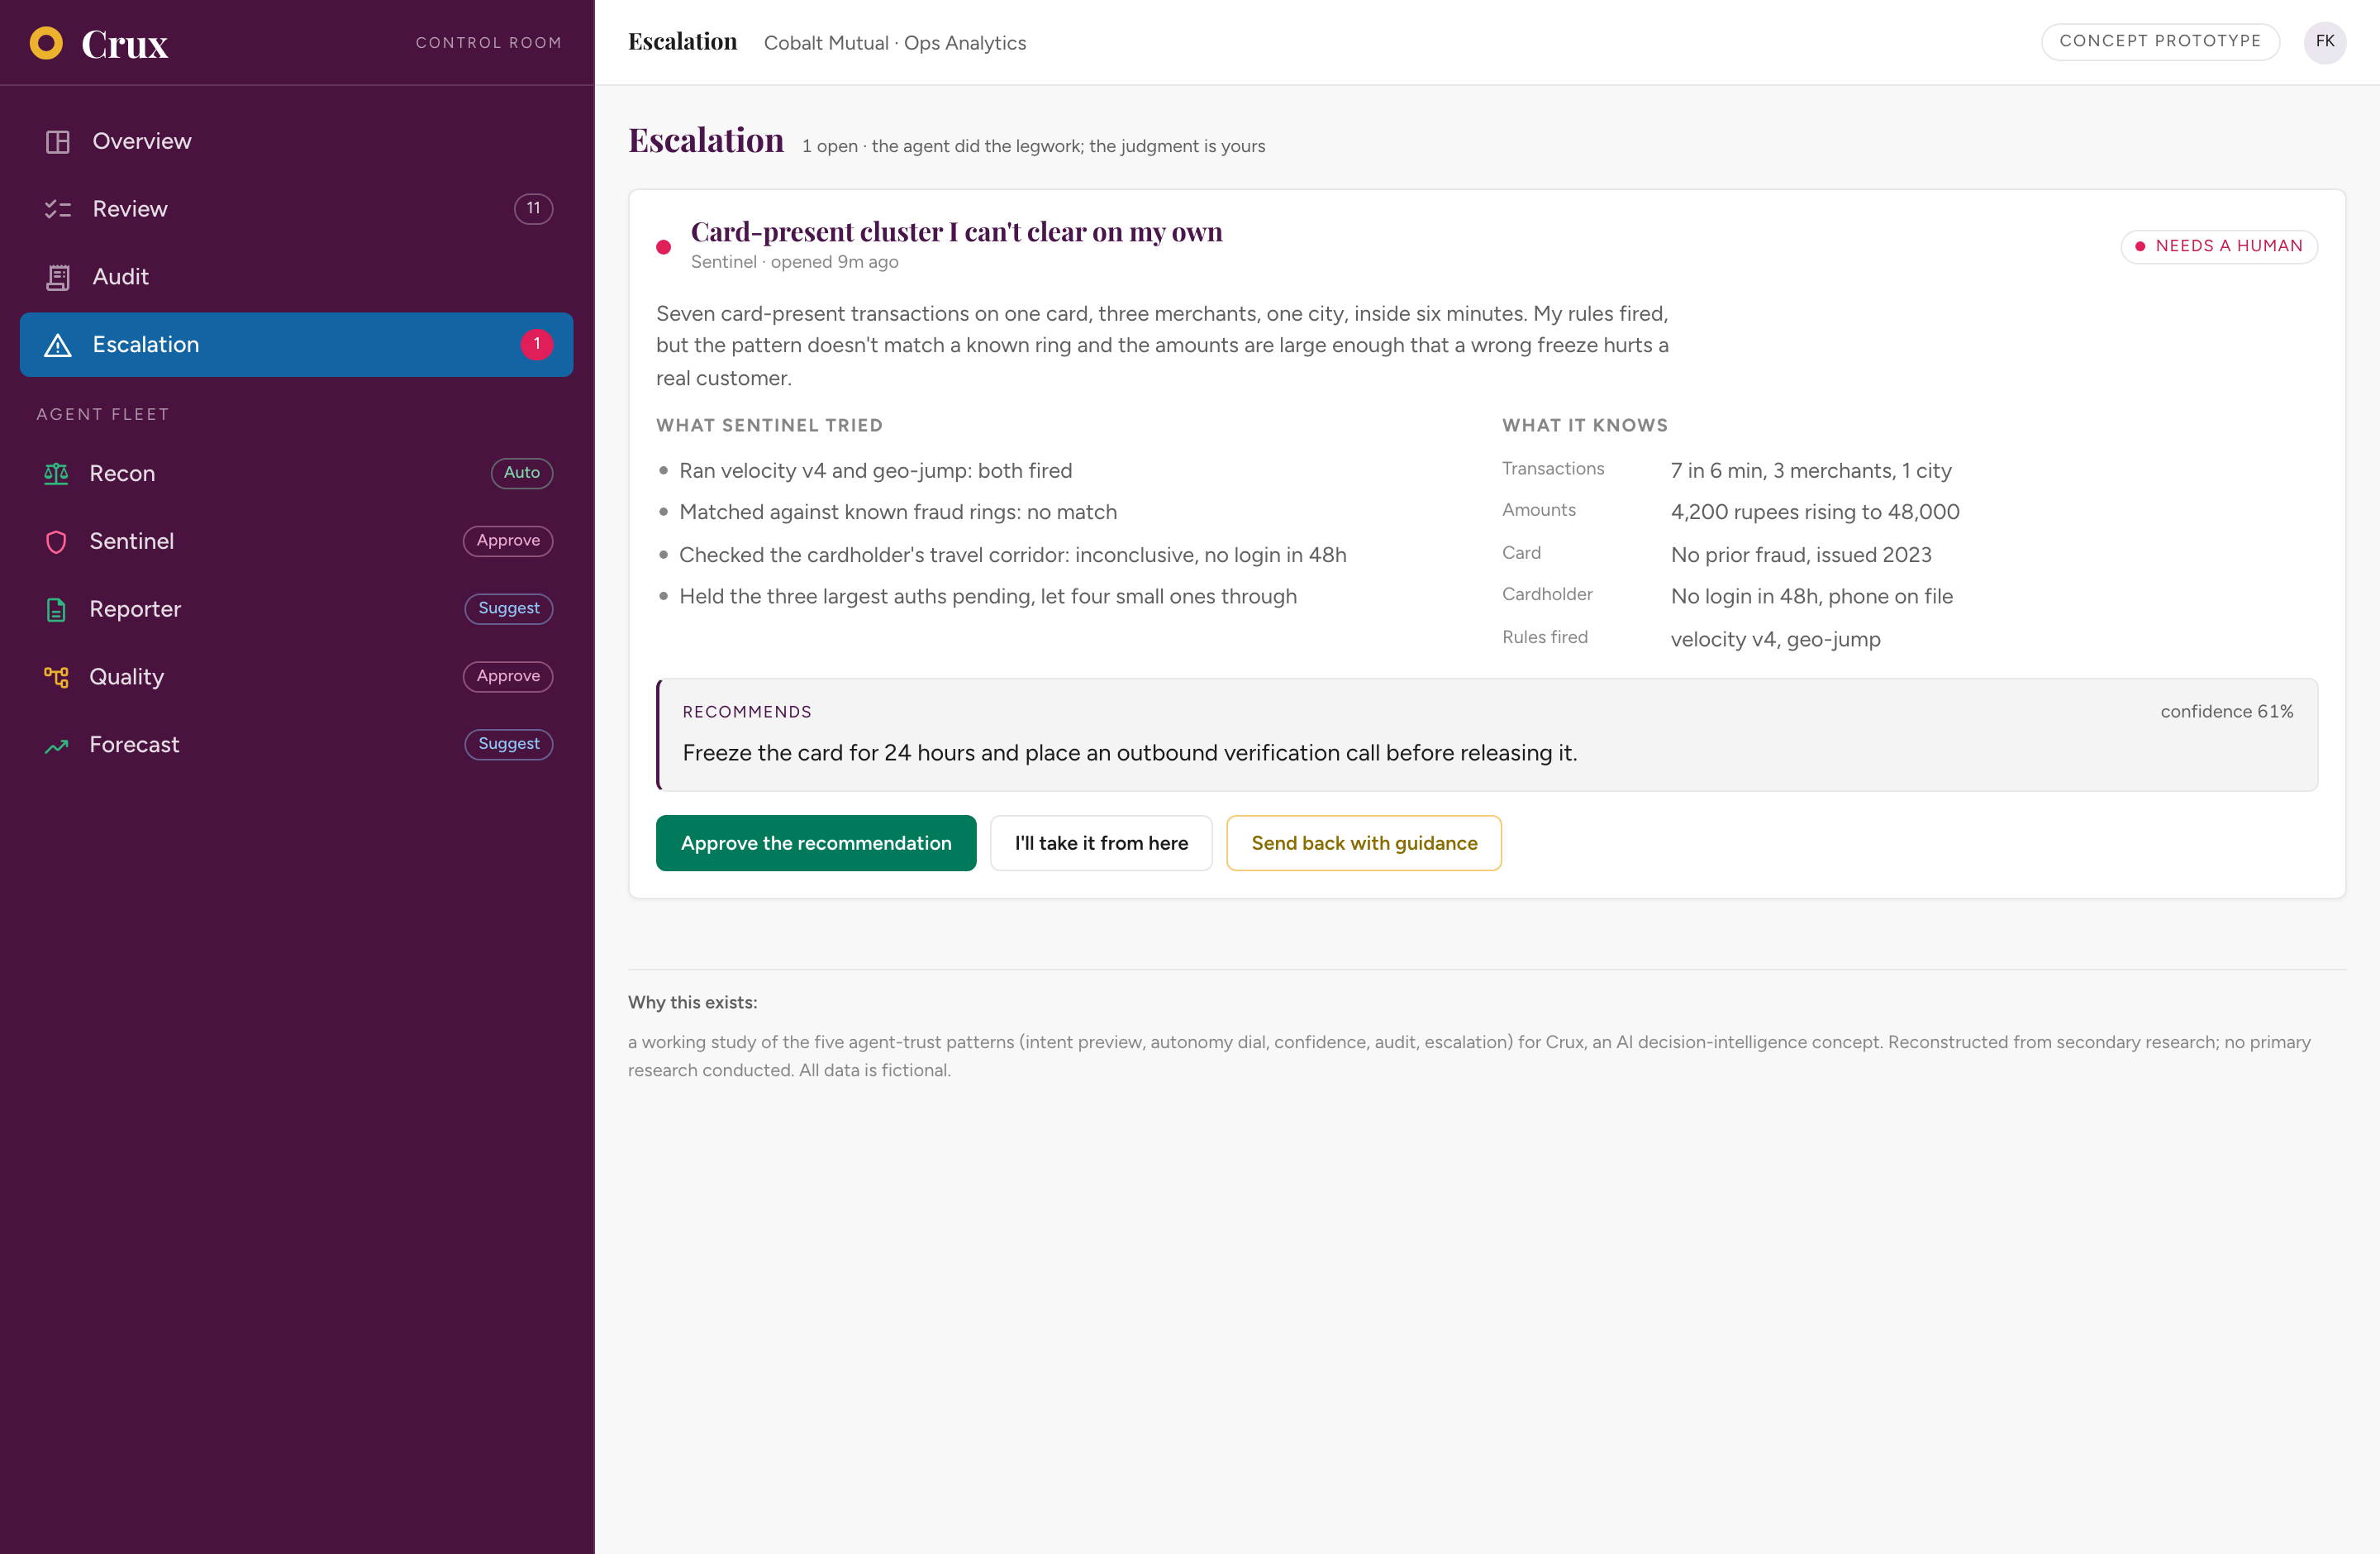Click the Forecast trend arrow icon
2380x1554 pixels.
click(56, 745)
